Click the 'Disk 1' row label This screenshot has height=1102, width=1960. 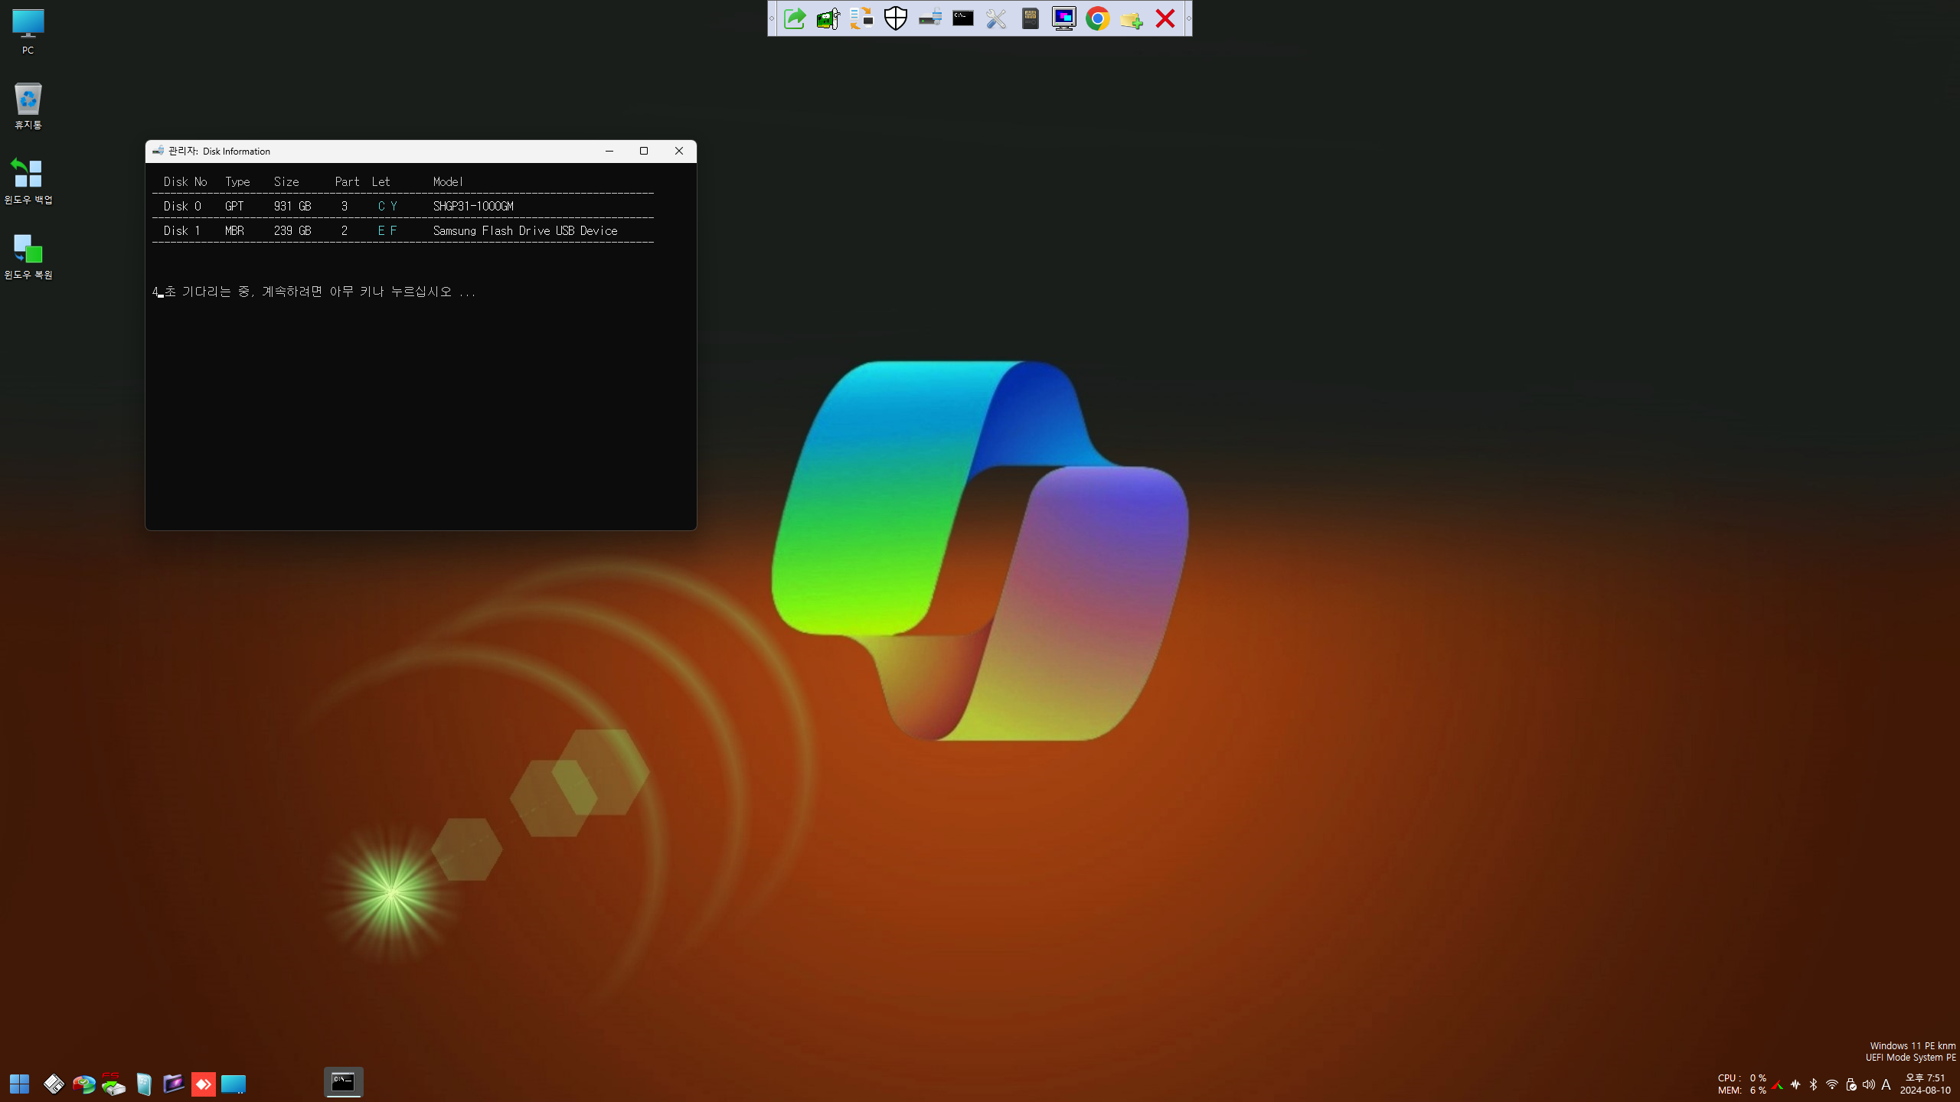(x=182, y=230)
